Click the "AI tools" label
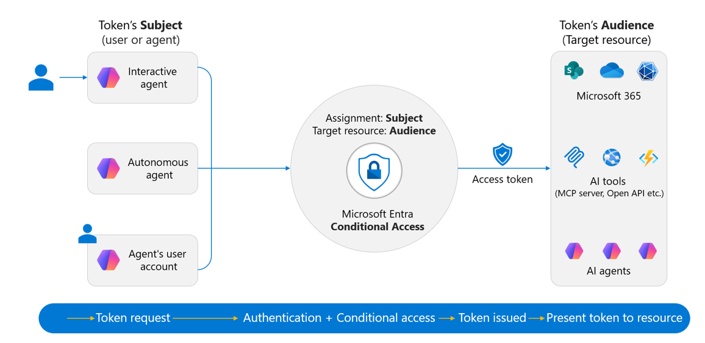The image size is (705, 343). point(608,182)
